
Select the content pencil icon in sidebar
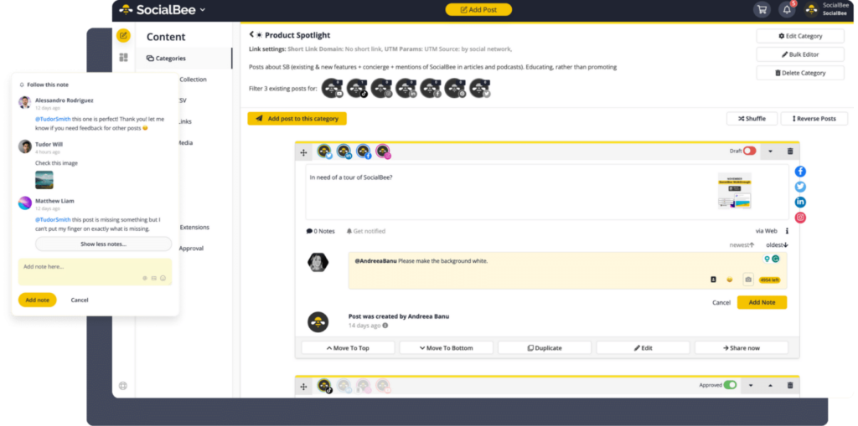123,35
